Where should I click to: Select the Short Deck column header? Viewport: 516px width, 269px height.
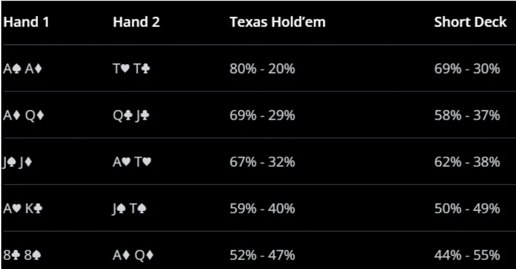tap(470, 22)
